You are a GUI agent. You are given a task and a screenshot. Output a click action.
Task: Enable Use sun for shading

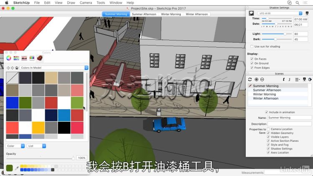(x=252, y=46)
